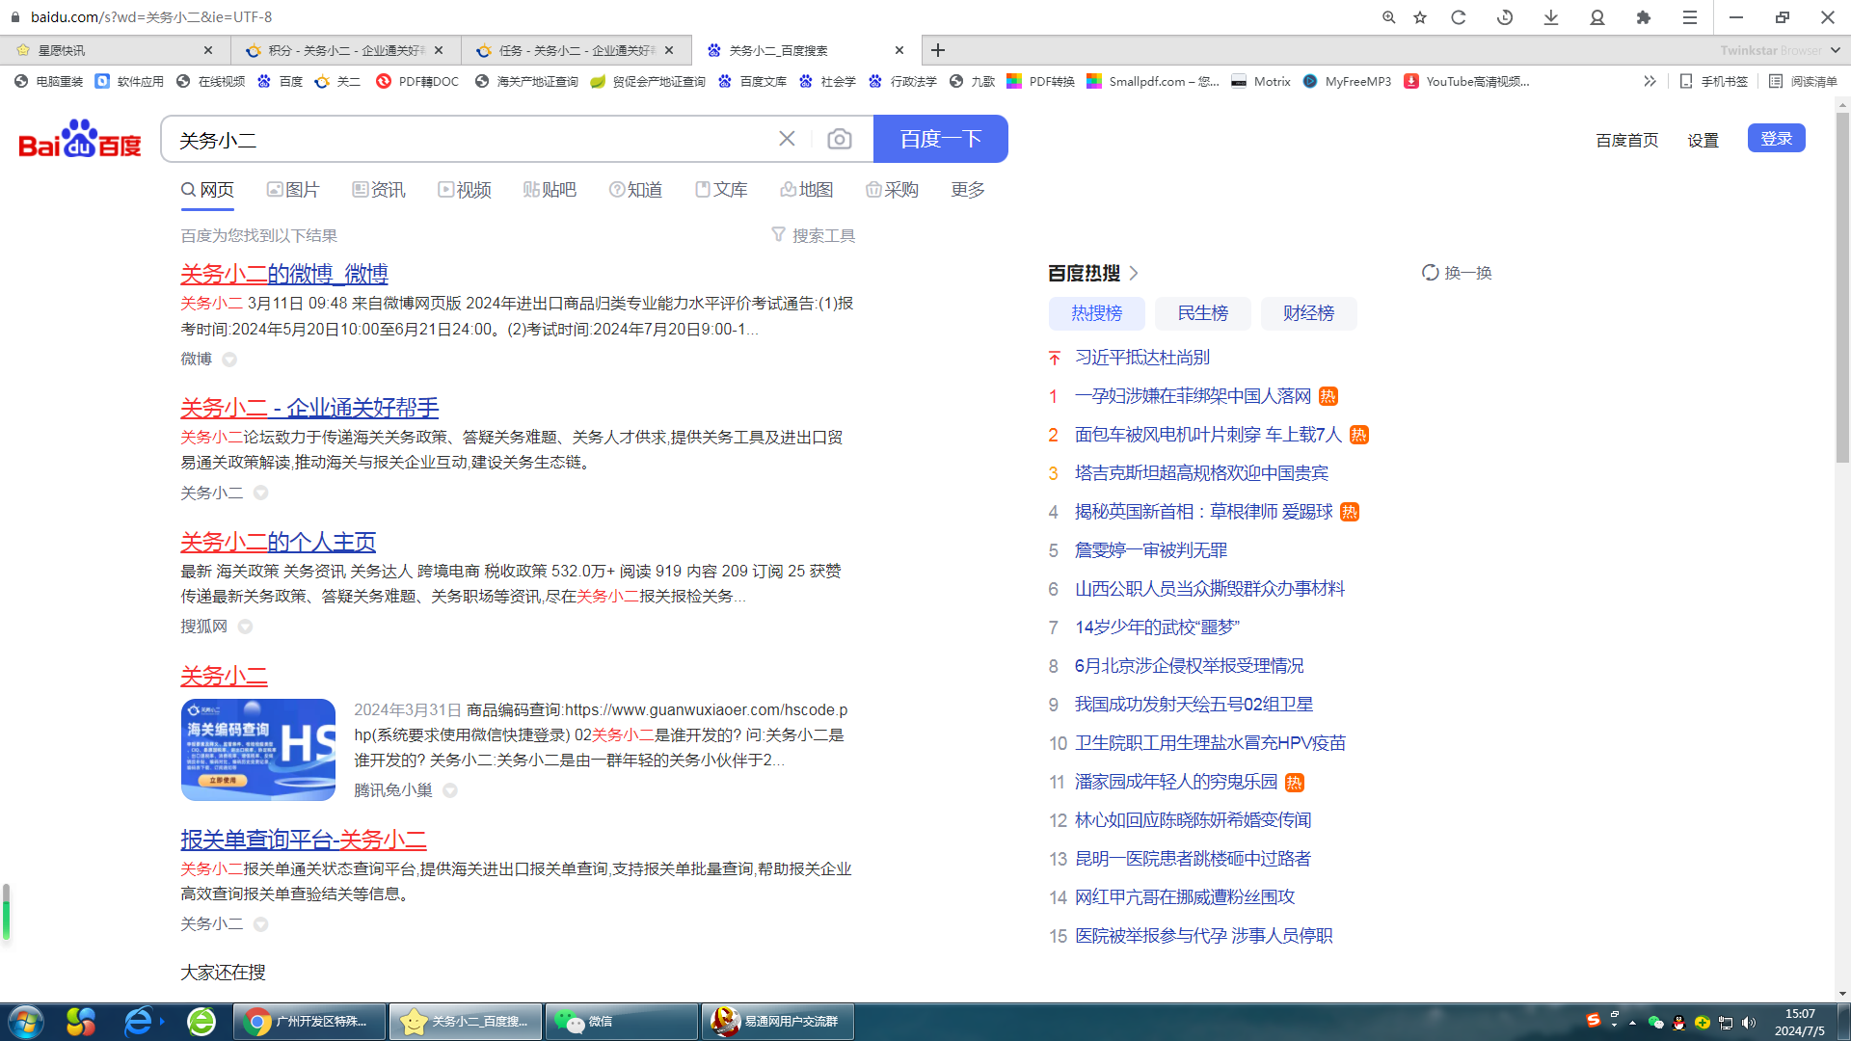1851x1041 pixels.
Task: Expand dropdown next to 腾讯兔小巢 source
Action: pos(450,791)
